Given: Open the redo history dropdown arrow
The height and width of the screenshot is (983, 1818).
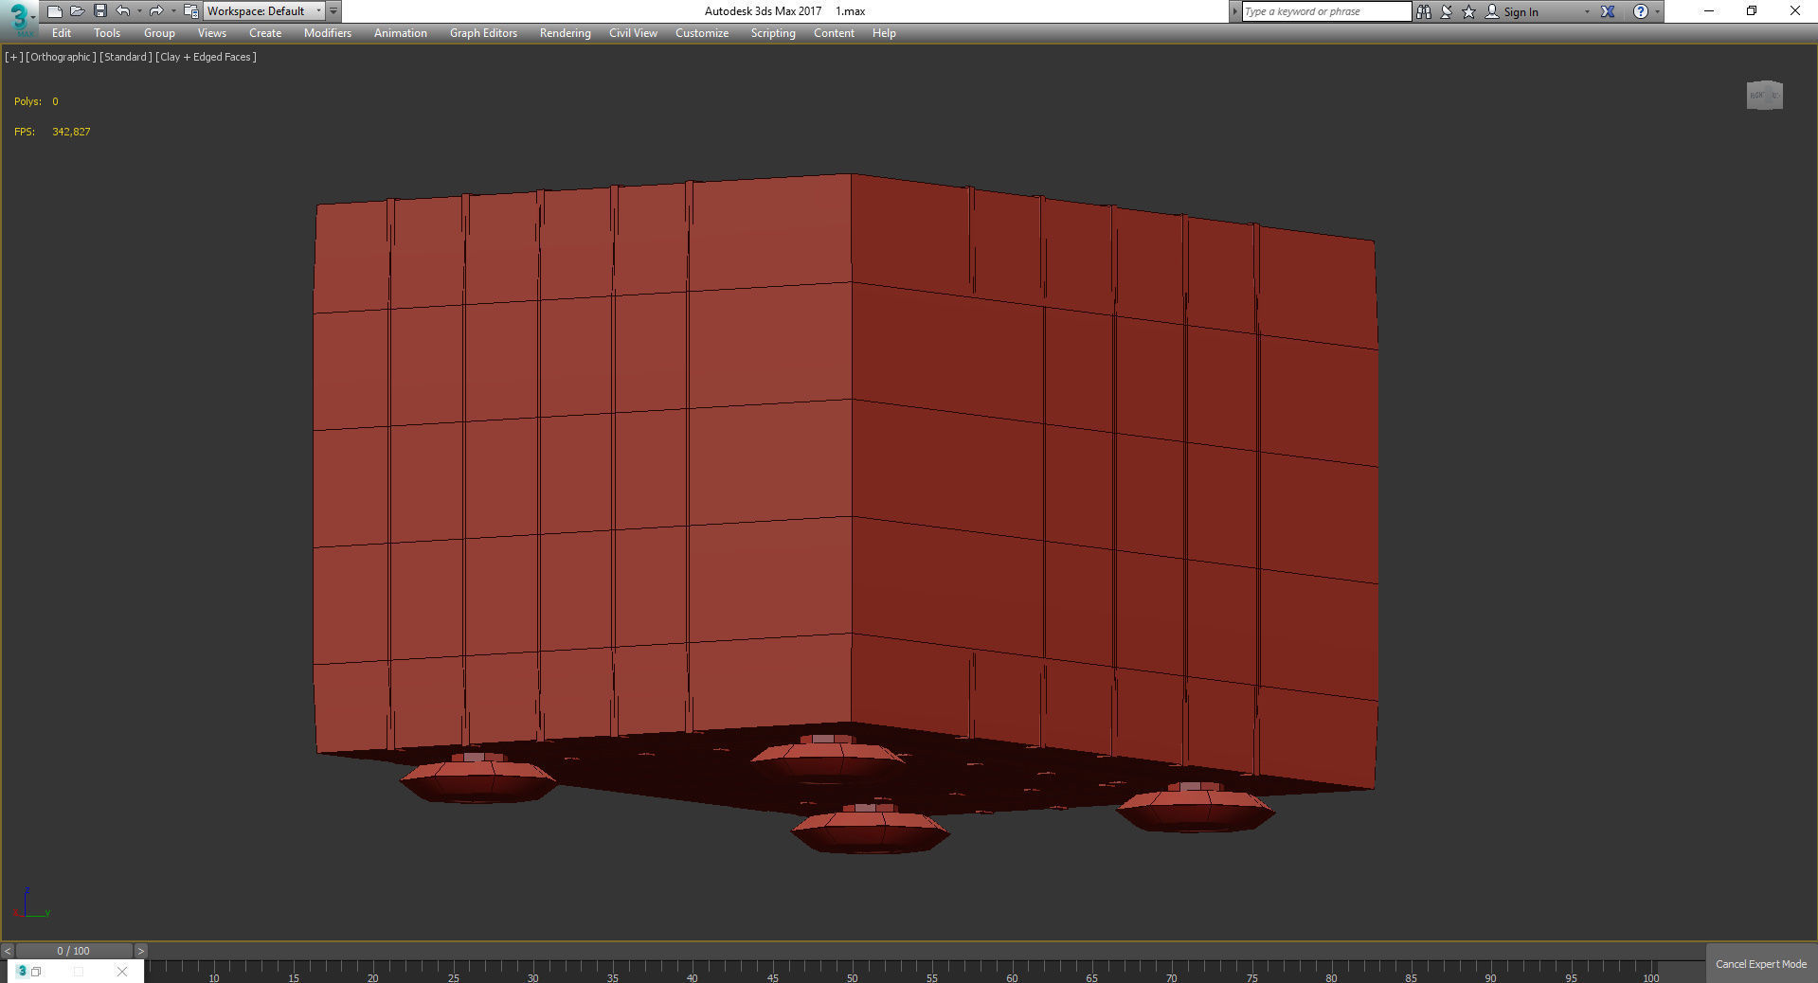Looking at the screenshot, I should 172,11.
